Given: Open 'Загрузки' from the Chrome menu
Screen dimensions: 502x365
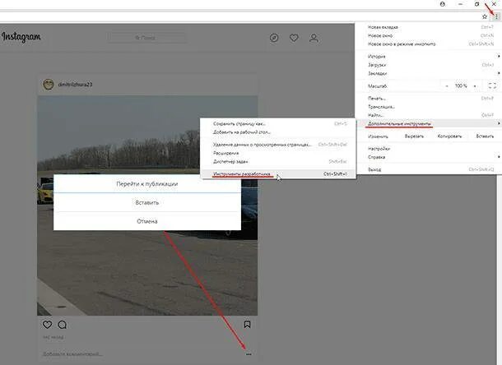Looking at the screenshot, I should point(428,65).
